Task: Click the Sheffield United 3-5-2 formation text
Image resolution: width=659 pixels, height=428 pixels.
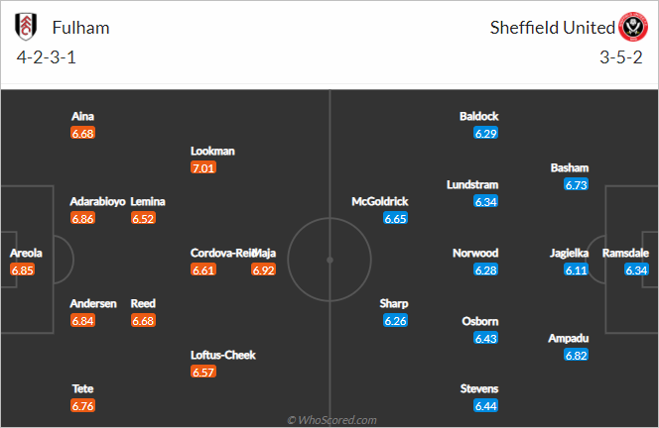Action: click(x=620, y=57)
